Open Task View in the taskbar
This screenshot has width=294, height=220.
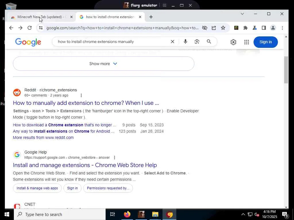113,214
